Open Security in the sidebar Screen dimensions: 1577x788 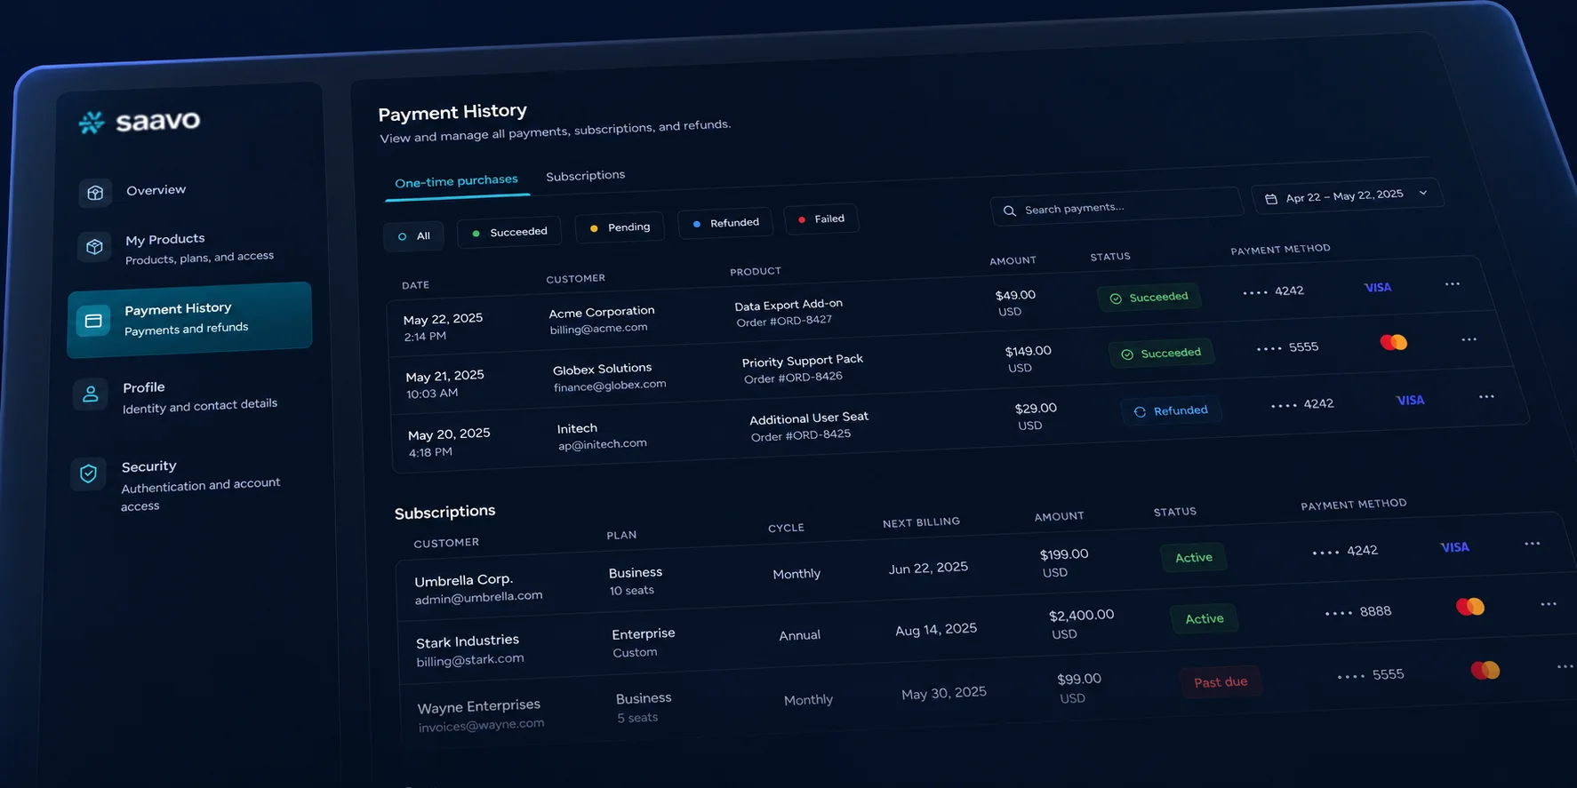point(190,485)
